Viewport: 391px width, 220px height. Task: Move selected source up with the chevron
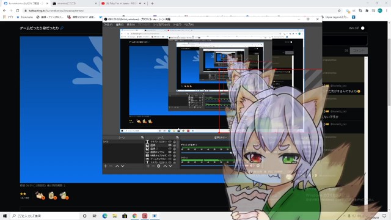165,166
